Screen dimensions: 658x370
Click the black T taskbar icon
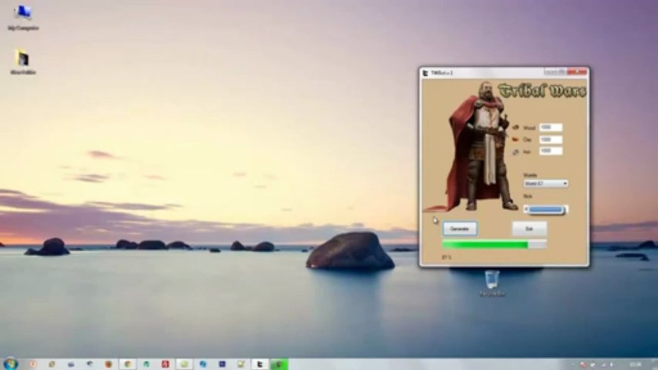(260, 364)
